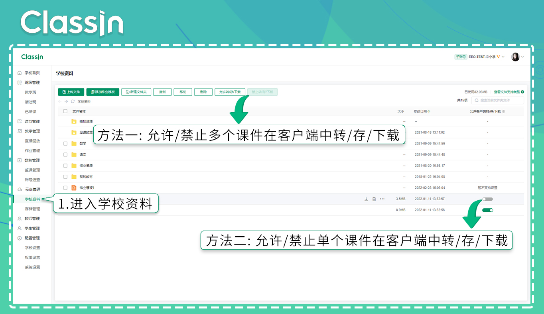Image resolution: width=544 pixels, height=314 pixels.
Task: Click the Classin logo in the header
Action: (x=32, y=57)
